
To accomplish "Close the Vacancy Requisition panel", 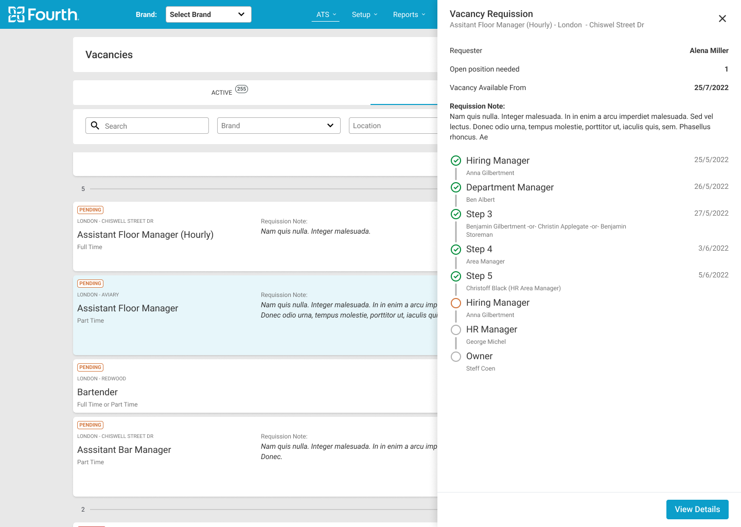I will point(722,19).
